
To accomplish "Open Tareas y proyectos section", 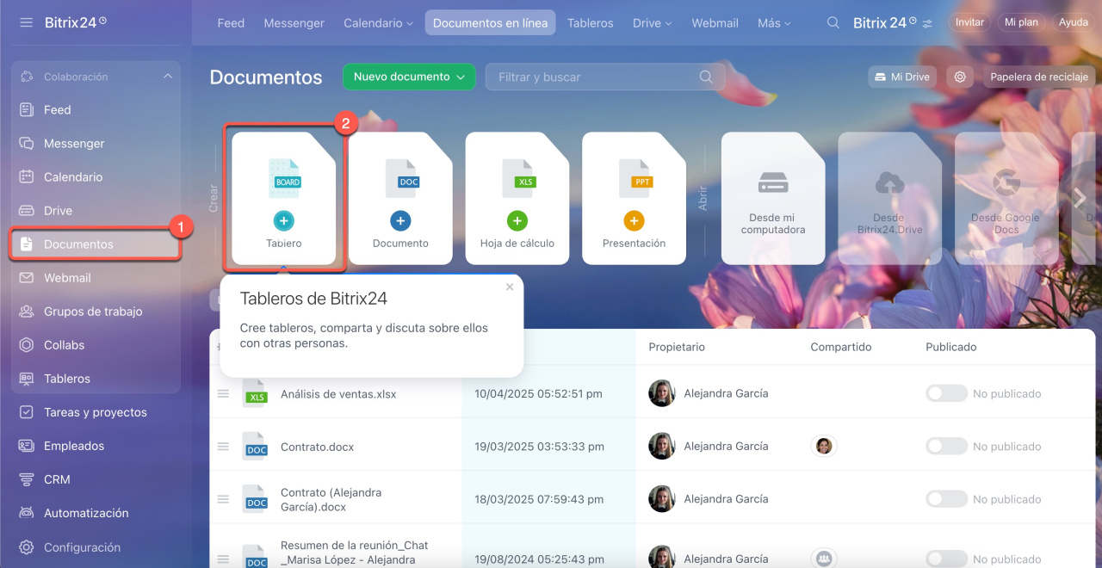I will click(96, 412).
